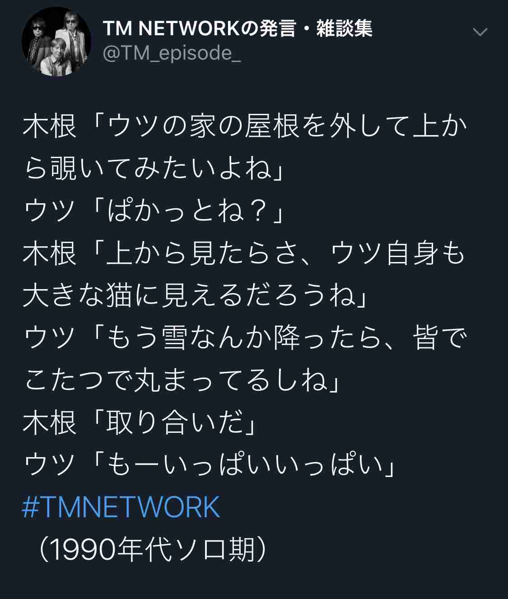This screenshot has width=508, height=599.
Task: Follow the #TMNETWORK hashtag link
Action: point(121,507)
